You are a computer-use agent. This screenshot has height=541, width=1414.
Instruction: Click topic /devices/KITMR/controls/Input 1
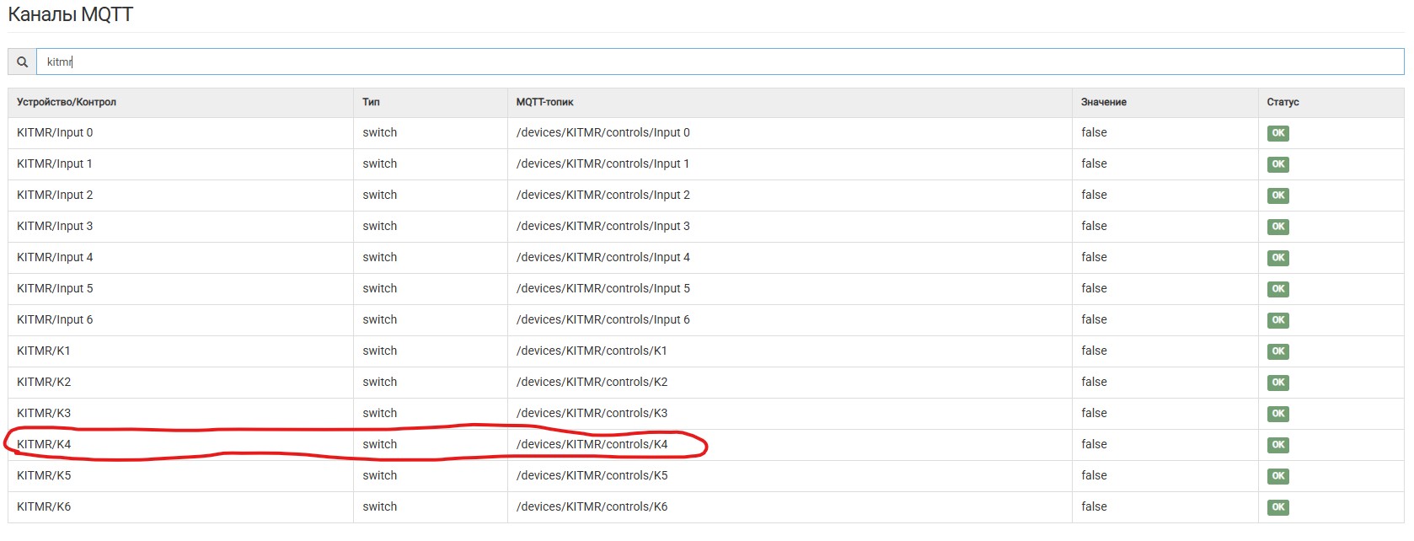click(603, 163)
